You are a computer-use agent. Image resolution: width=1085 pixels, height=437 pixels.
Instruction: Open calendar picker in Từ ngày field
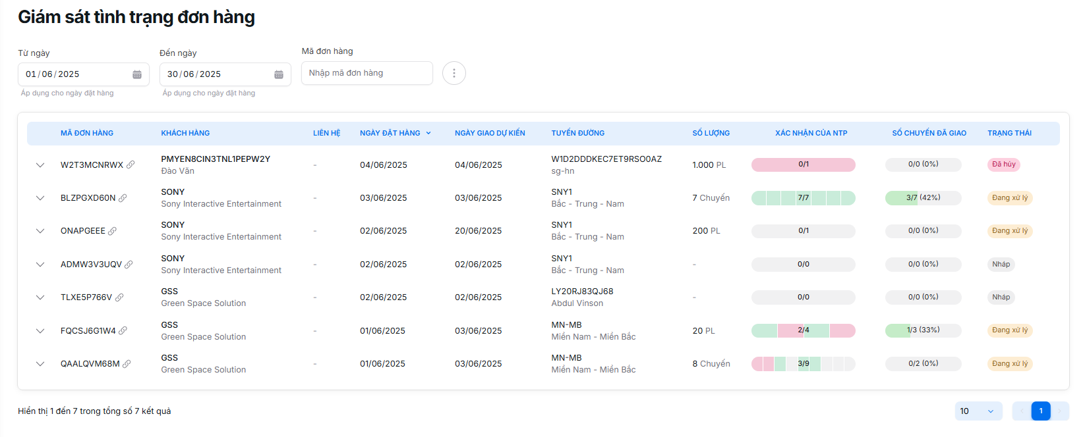tap(137, 74)
